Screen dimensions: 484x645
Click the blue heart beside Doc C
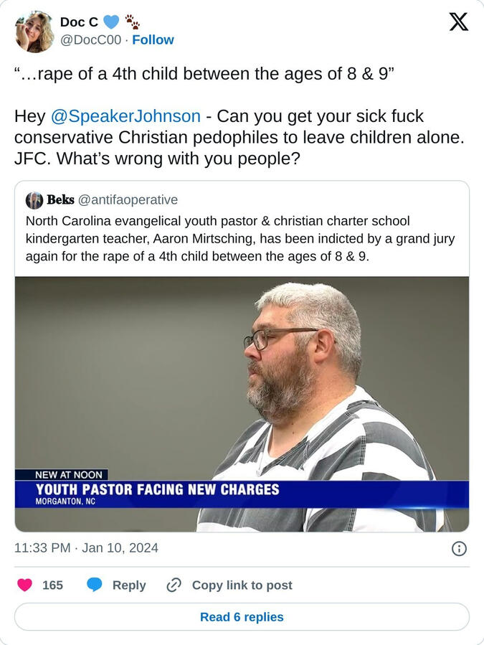pyautogui.click(x=110, y=22)
